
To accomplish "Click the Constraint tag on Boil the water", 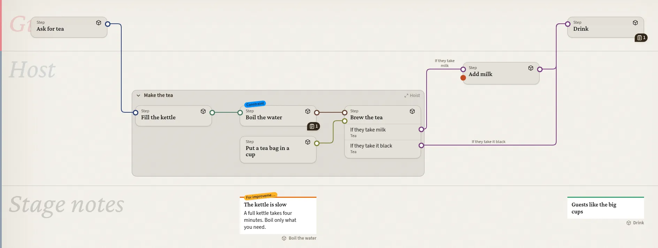I will pos(255,104).
